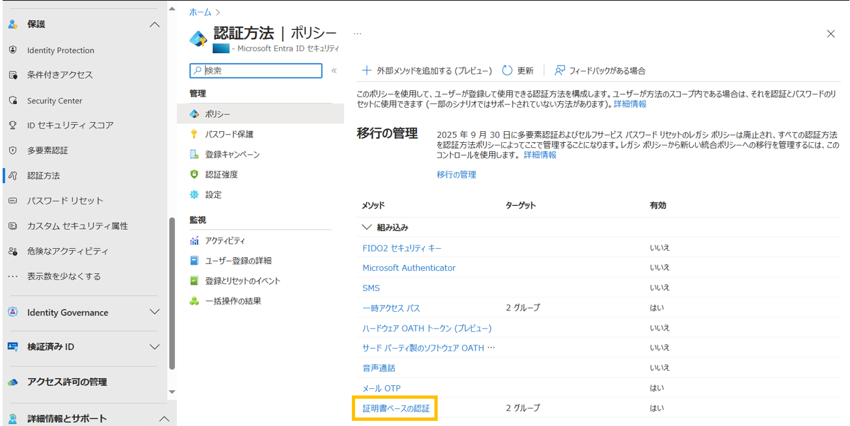Collapse the 組み込み methods group
This screenshot has width=850, height=426.
(x=366, y=227)
